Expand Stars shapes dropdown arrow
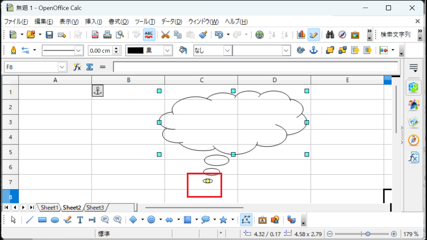Image resolution: width=427 pixels, height=240 pixels. pos(233,220)
